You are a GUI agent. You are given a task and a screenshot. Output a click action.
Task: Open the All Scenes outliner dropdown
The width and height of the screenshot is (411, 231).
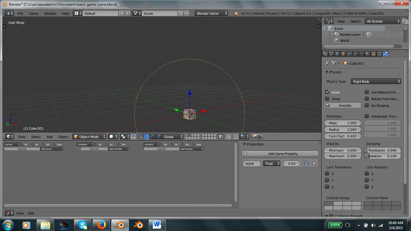(x=382, y=21)
